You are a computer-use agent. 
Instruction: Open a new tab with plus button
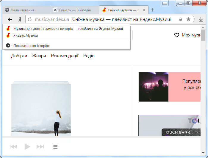(x=152, y=10)
